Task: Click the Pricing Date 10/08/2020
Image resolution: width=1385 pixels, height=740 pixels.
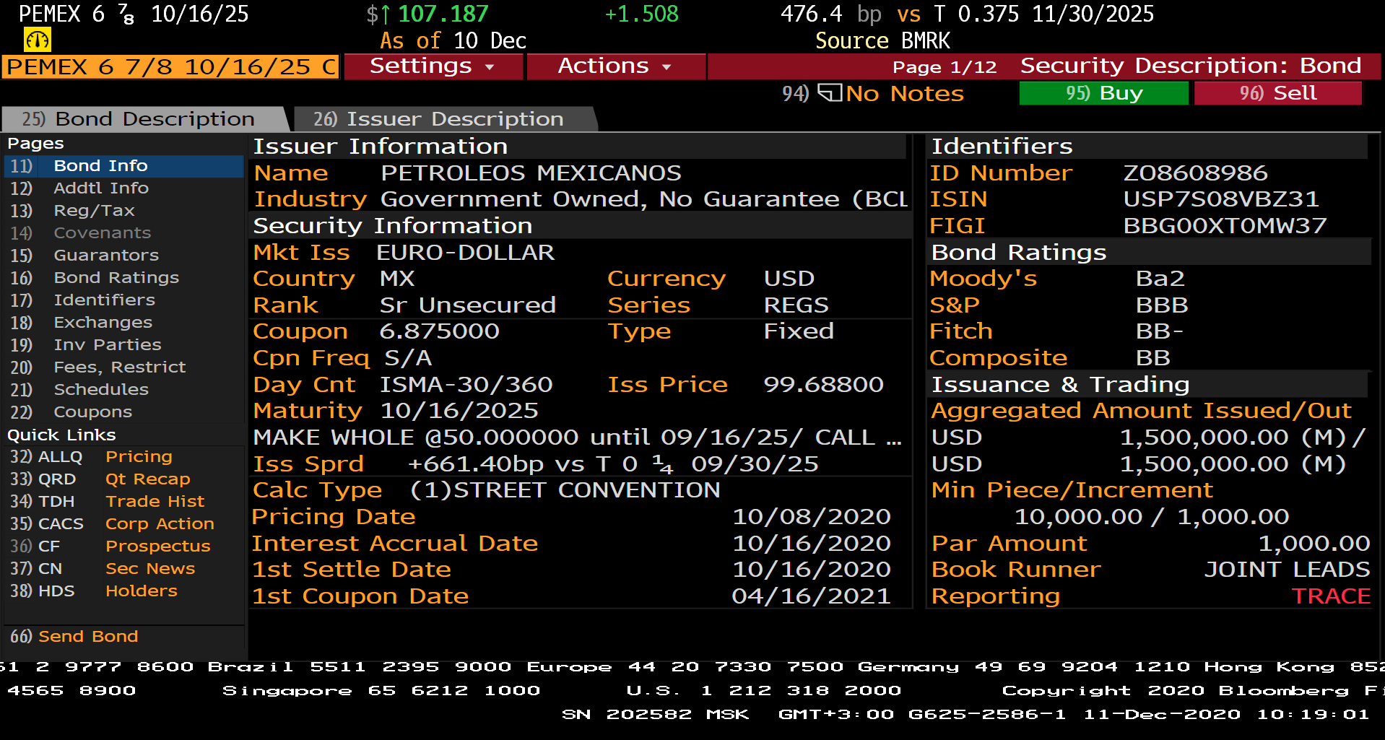Action: 812,517
